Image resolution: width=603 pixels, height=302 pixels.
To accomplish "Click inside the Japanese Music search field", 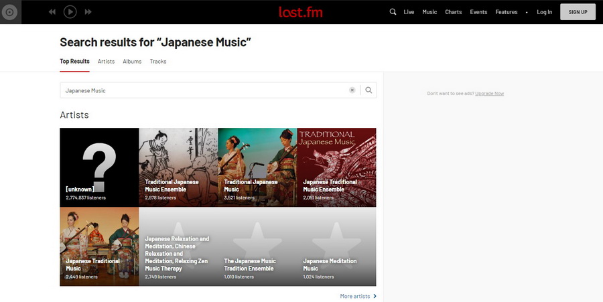I will pyautogui.click(x=201, y=90).
